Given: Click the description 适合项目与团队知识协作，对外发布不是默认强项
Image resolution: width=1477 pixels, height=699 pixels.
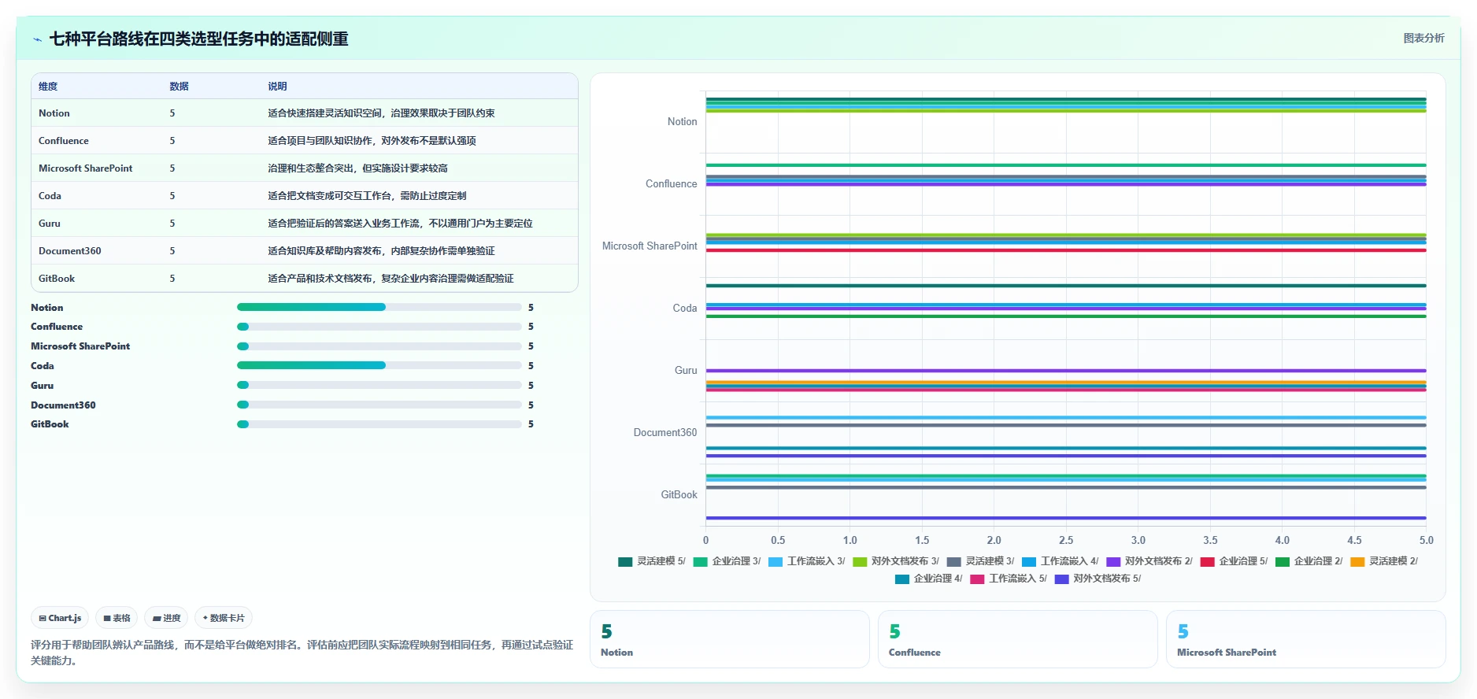Looking at the screenshot, I should 372,141.
